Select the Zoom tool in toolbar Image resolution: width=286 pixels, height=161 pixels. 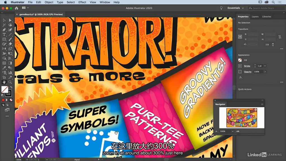(x=10, y=82)
